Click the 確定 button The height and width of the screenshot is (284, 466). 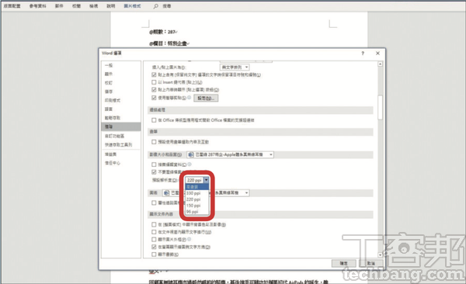tap(343, 263)
